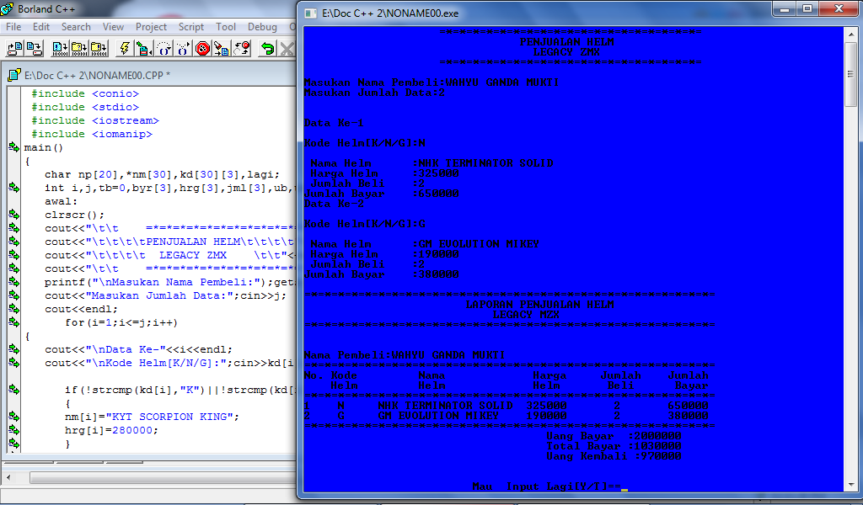Click gutter marker beside for(i=1;i<=j;i++) line

(x=13, y=322)
